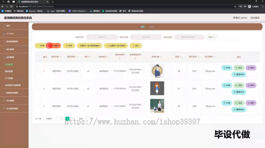Open the Element bookmark in bookmarks bar

35,11
